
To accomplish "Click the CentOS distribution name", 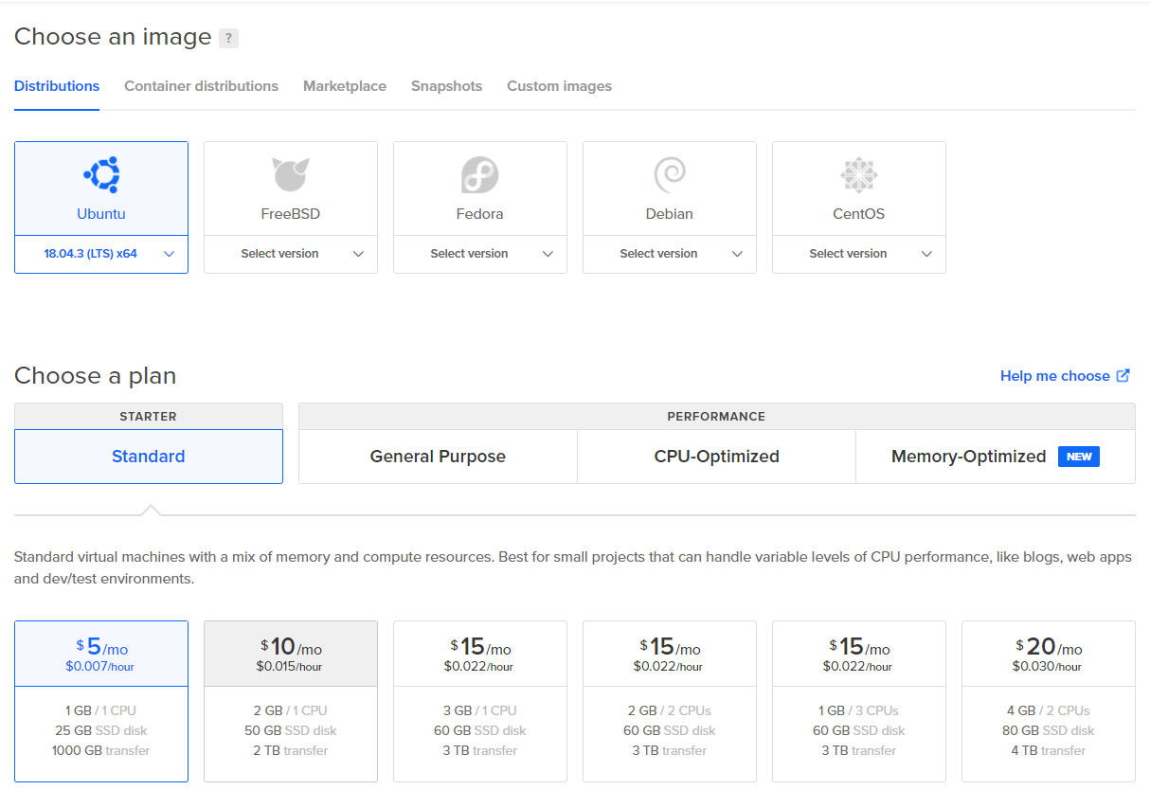I will (x=859, y=214).
